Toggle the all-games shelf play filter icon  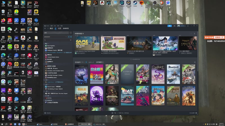86,62
